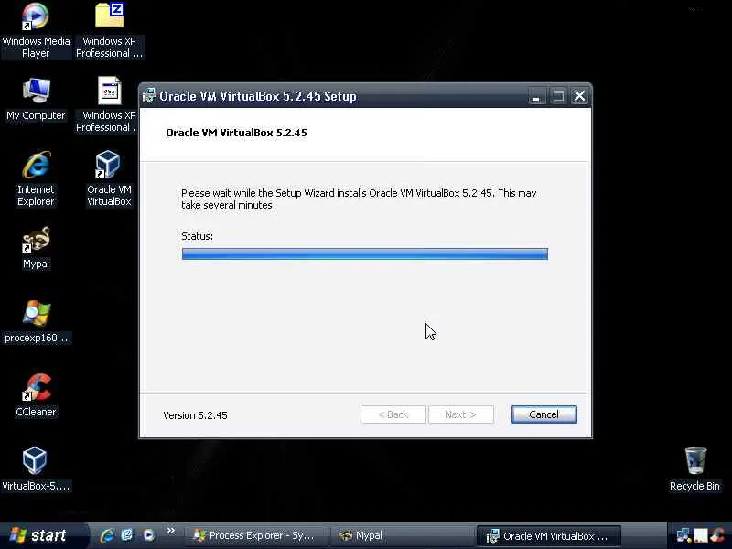Click Oracle VM VirtualBox taskbar button
The image size is (732, 549).
click(548, 535)
